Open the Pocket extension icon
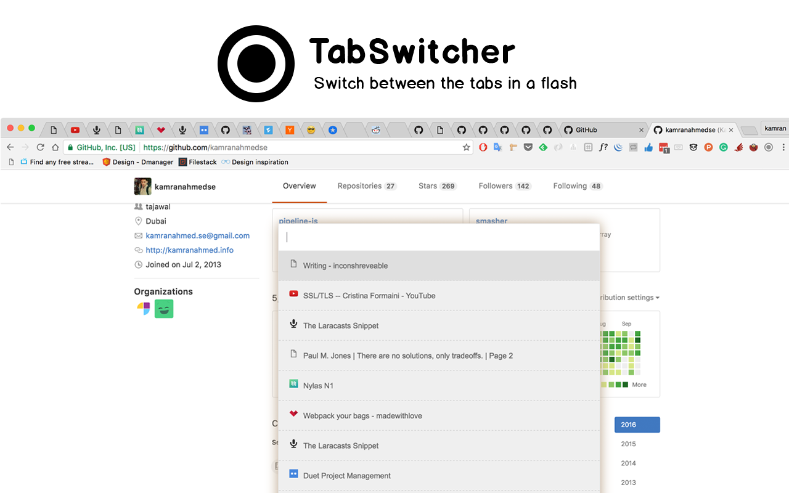This screenshot has height=493, width=789. tap(528, 147)
